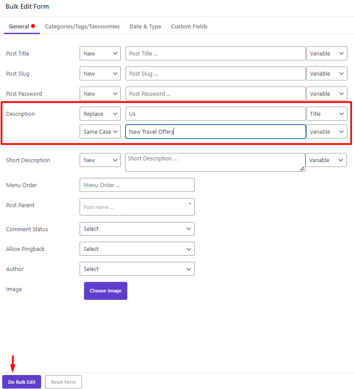Click the Menu Order input field
Screen dimensions: 354x389
pyautogui.click(x=137, y=185)
